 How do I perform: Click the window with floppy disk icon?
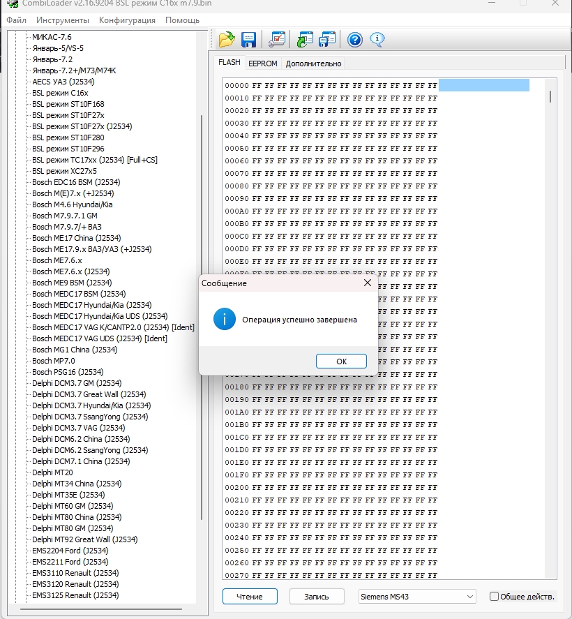[327, 40]
